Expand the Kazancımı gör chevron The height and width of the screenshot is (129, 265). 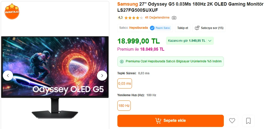[210, 41]
